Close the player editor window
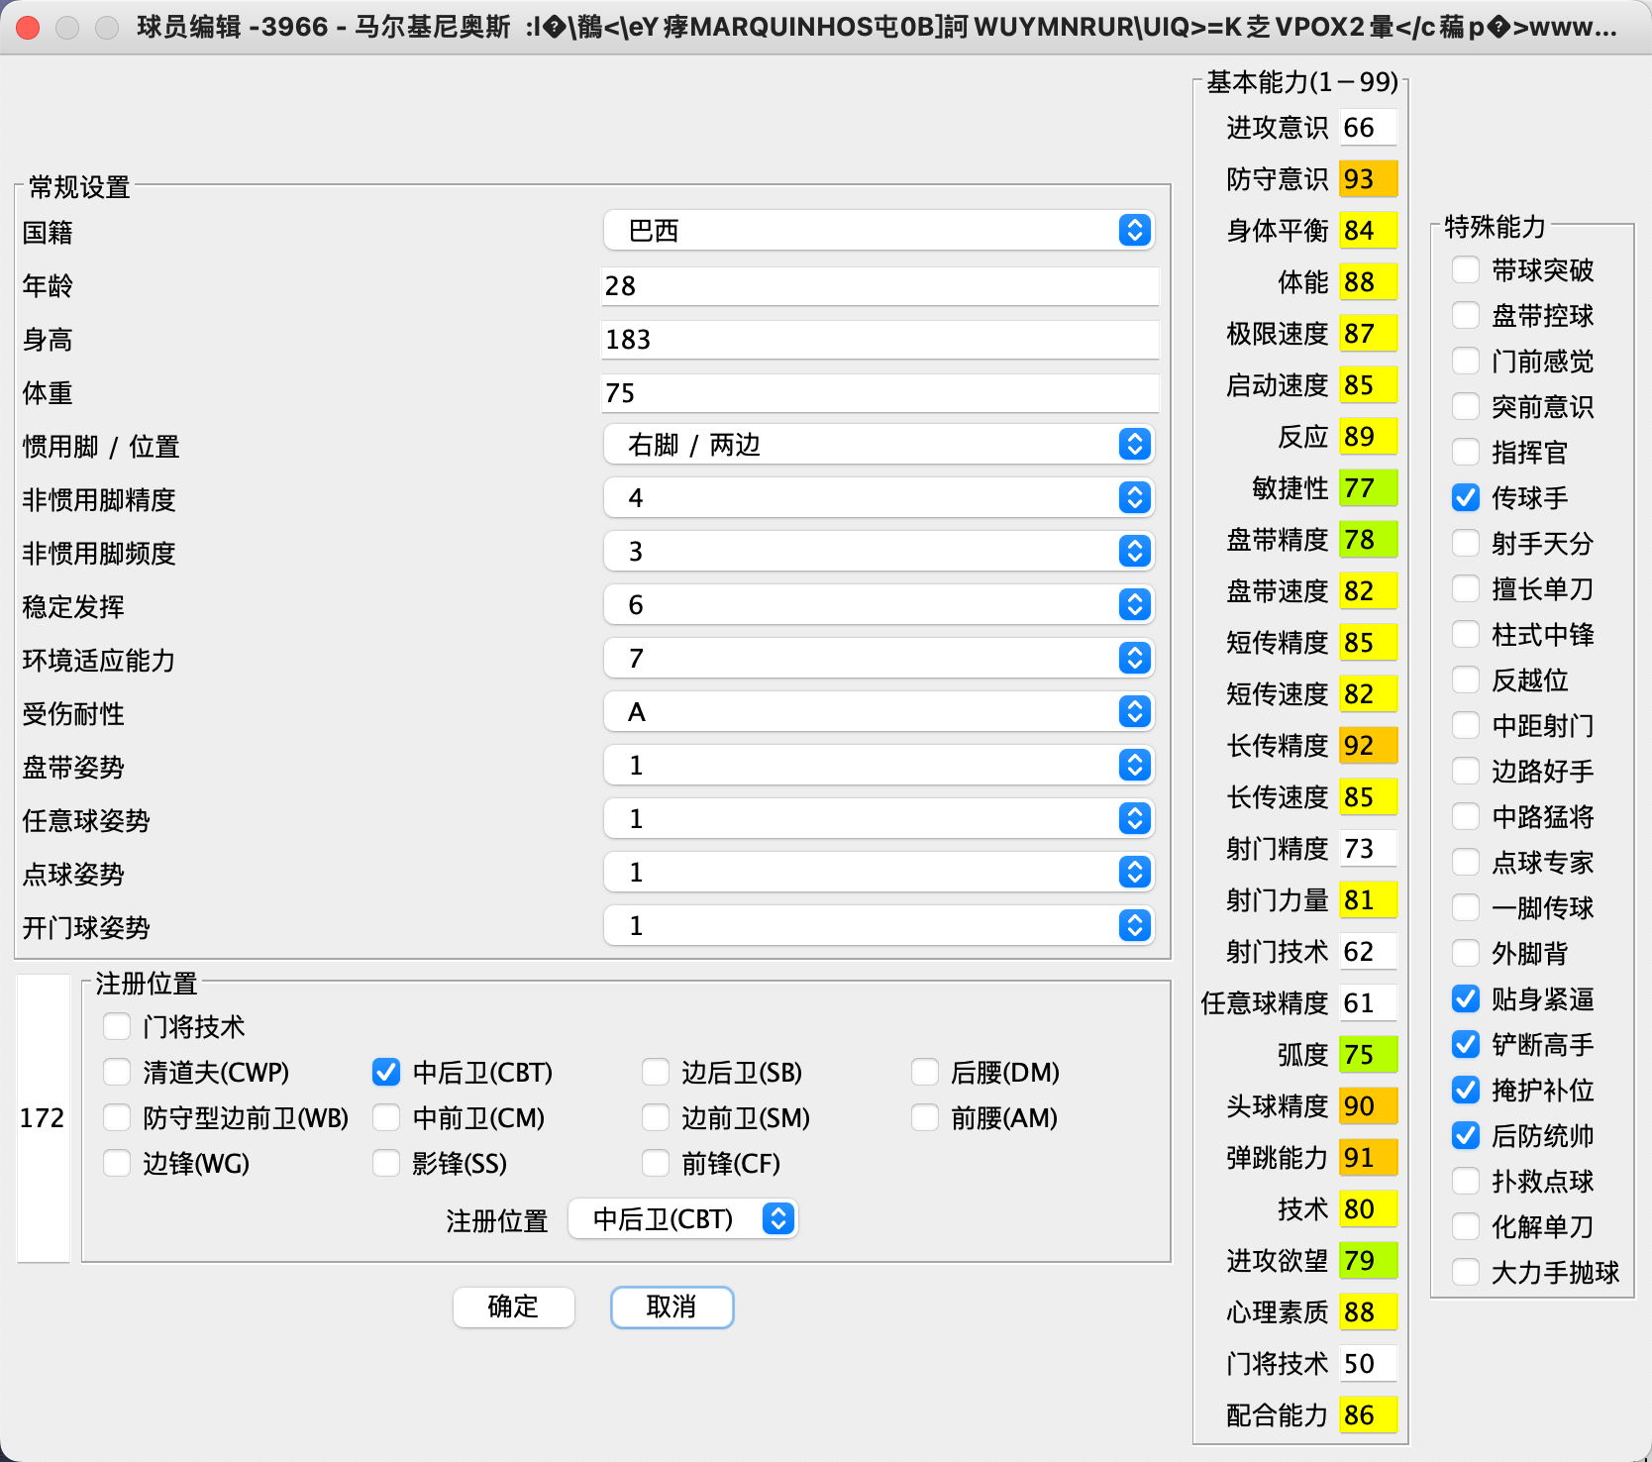The width and height of the screenshot is (1652, 1462). coord(28,28)
